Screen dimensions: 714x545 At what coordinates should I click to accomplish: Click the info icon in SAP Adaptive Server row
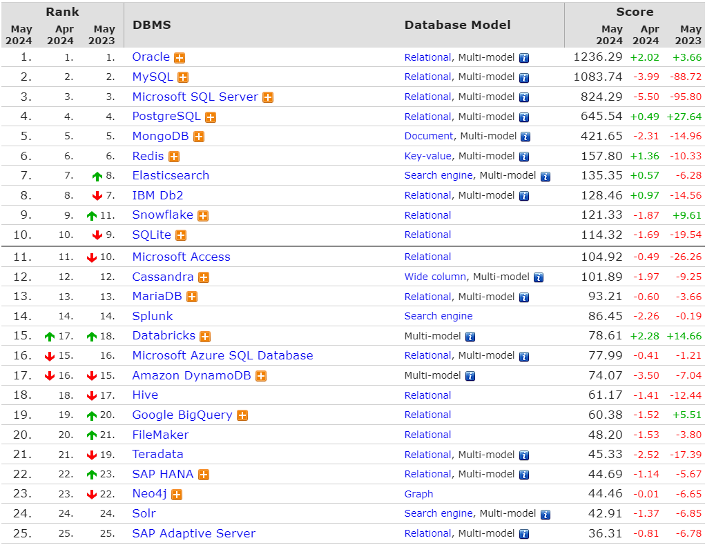524,534
